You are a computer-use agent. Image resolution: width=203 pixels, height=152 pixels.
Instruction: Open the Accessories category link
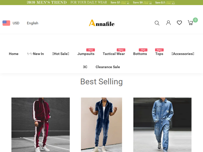click(183, 54)
